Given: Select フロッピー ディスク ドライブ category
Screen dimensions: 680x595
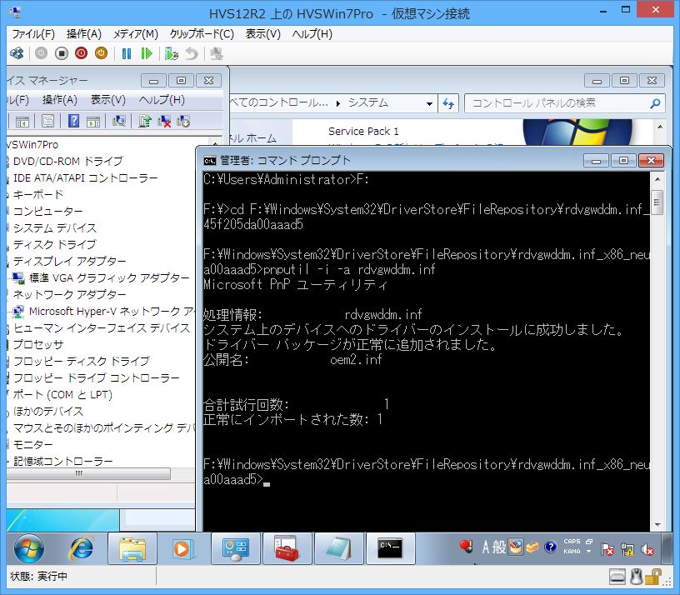Looking at the screenshot, I should click(x=82, y=361).
